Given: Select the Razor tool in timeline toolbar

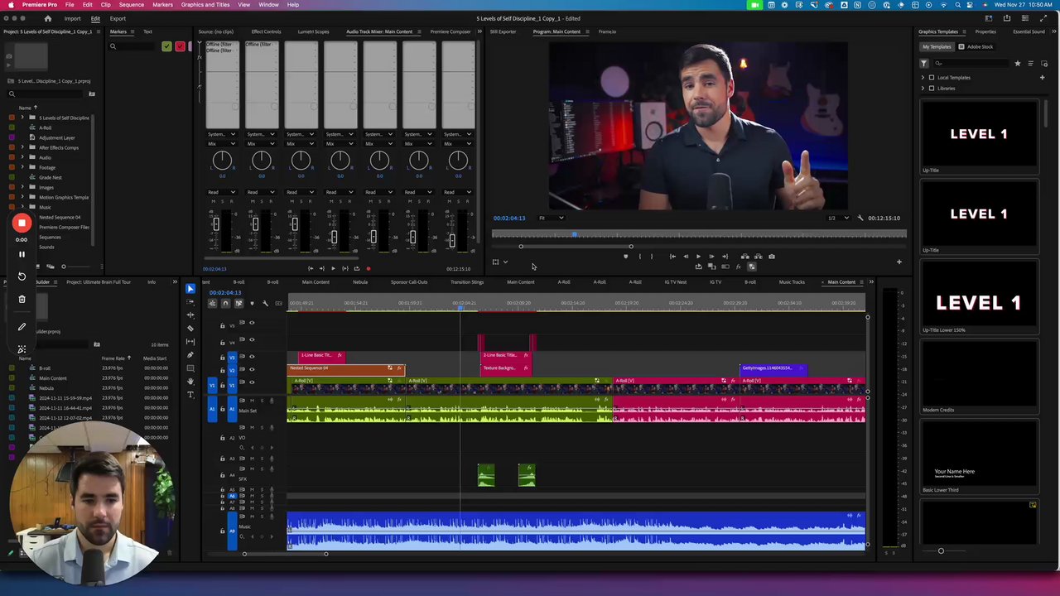Looking at the screenshot, I should tap(190, 328).
